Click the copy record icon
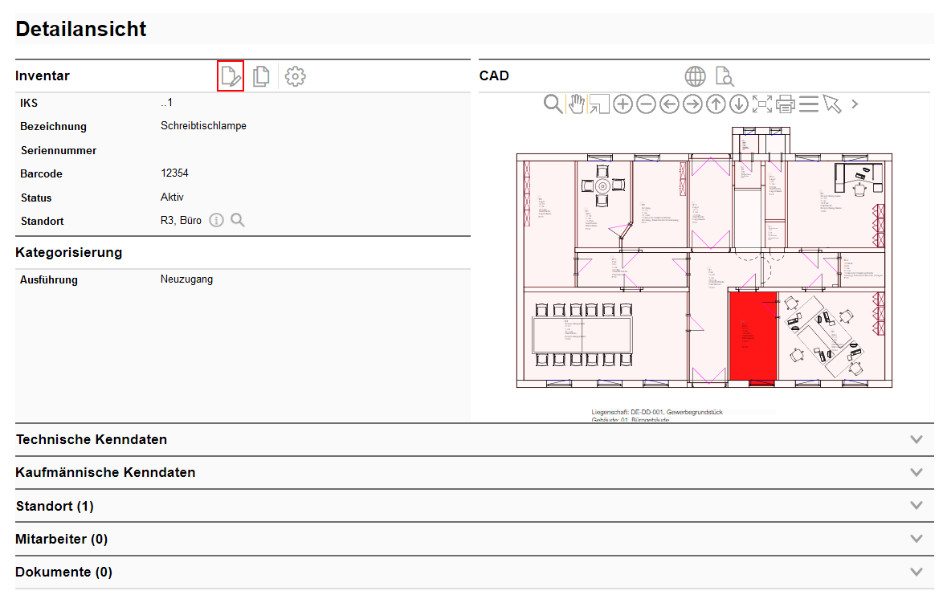This screenshot has width=947, height=595. (261, 76)
